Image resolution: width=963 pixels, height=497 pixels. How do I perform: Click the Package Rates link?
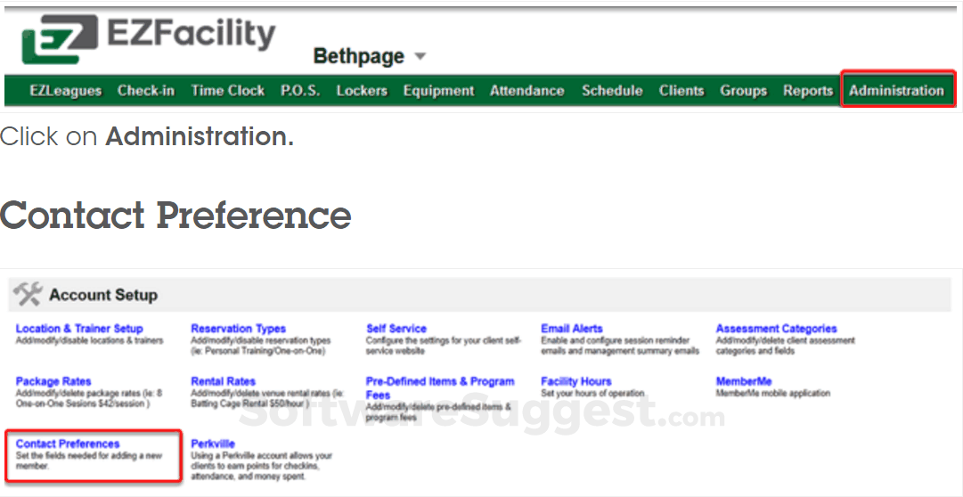point(53,381)
